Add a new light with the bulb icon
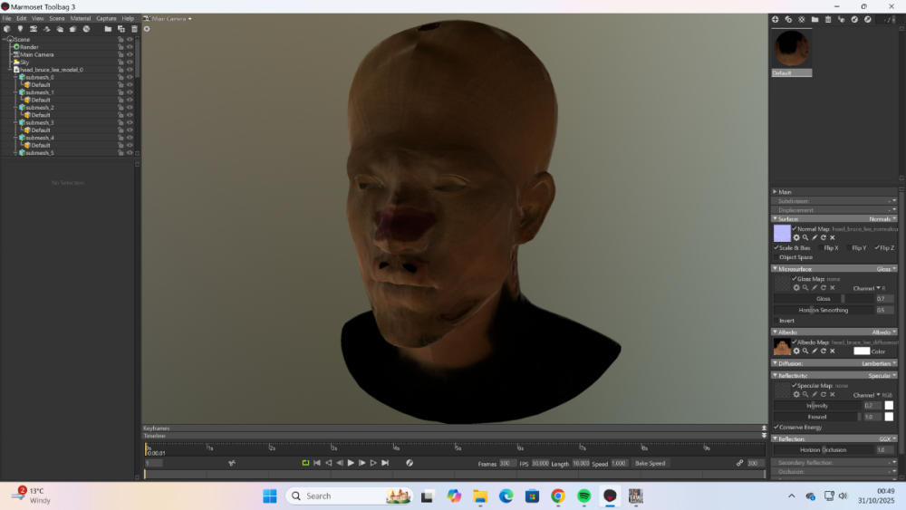Image resolution: width=906 pixels, height=510 pixels. [x=20, y=29]
